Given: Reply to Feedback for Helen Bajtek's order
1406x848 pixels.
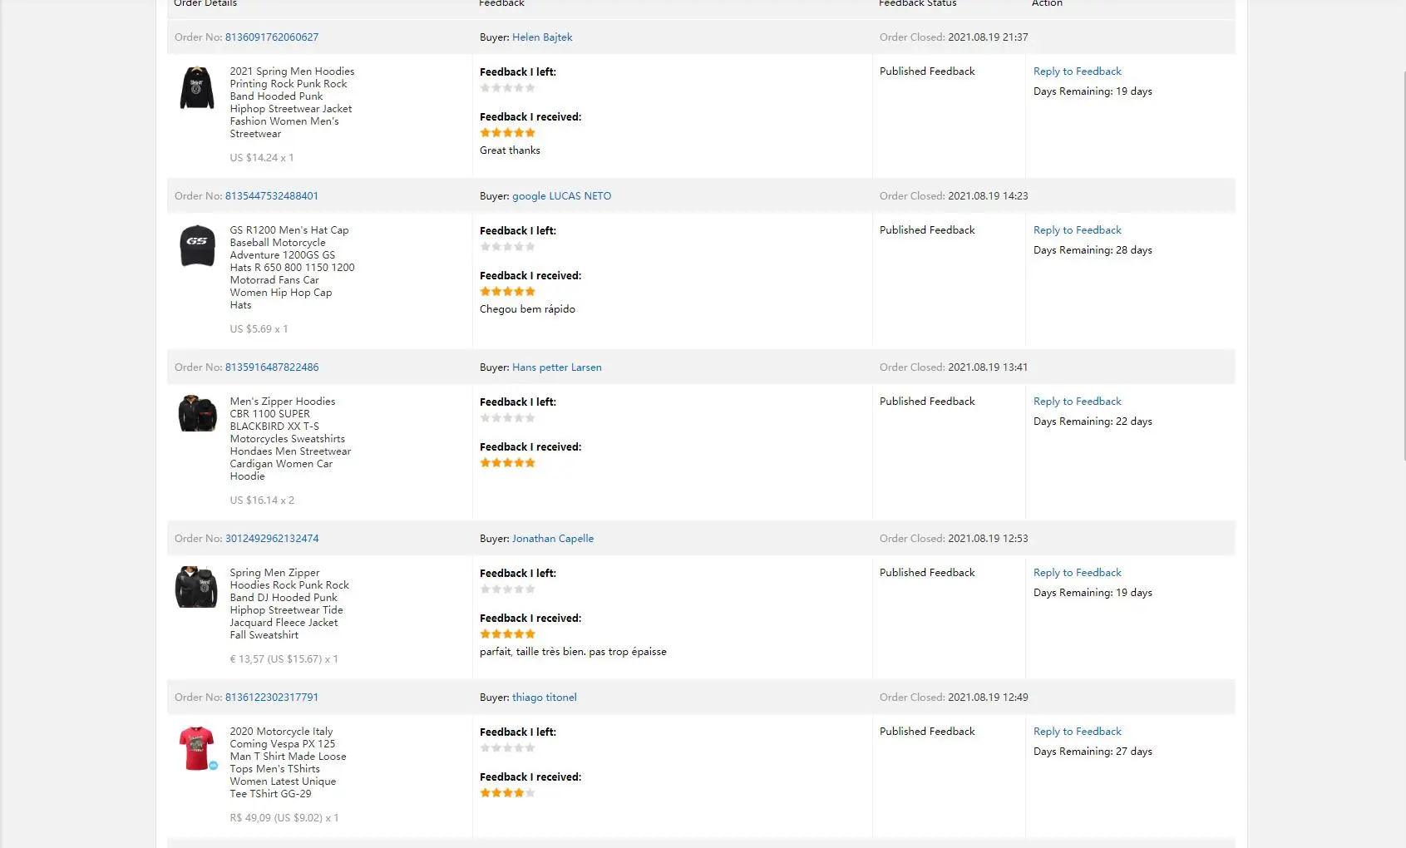Looking at the screenshot, I should (x=1077, y=71).
